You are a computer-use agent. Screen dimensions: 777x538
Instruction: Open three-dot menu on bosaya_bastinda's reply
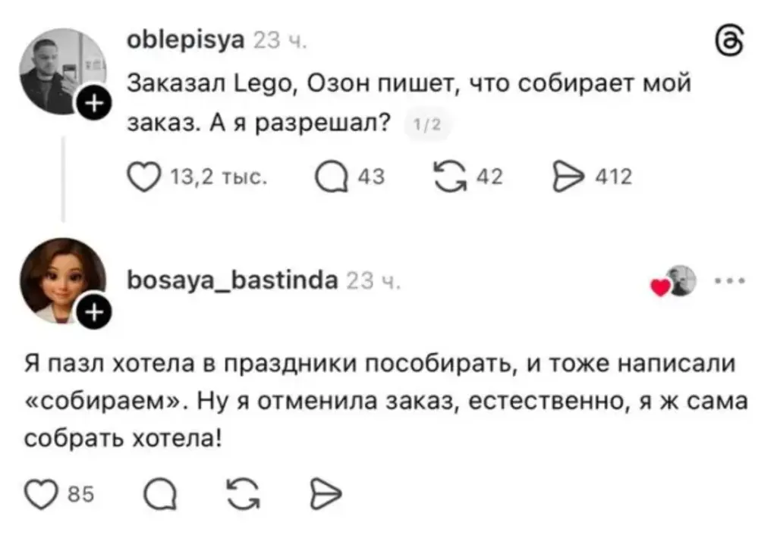729,281
